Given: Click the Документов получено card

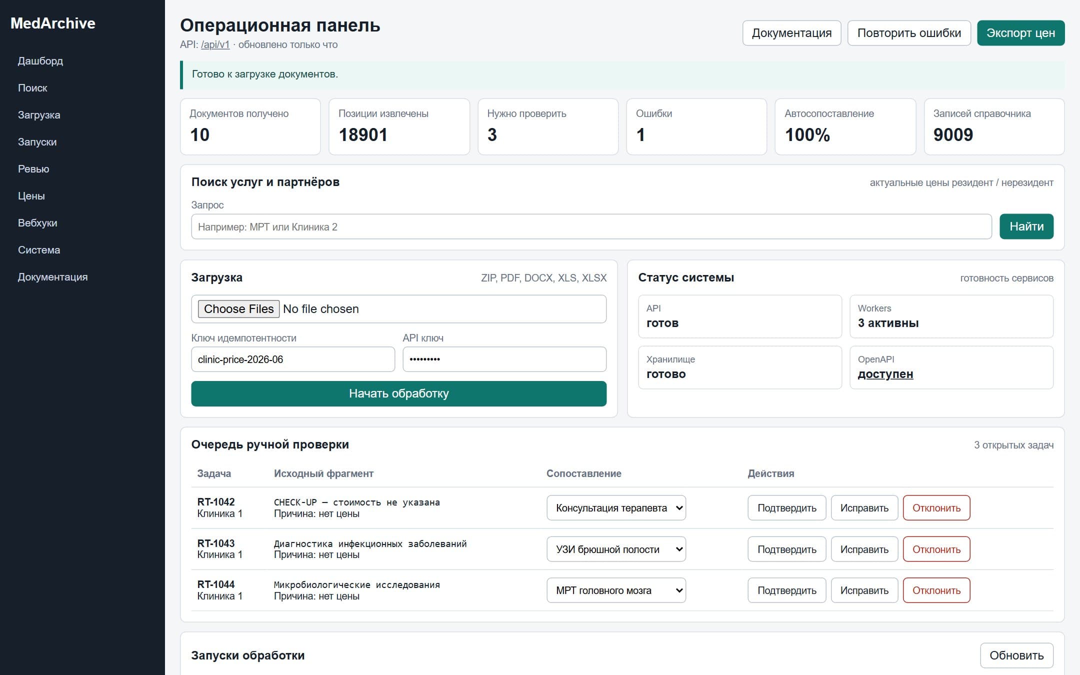Looking at the screenshot, I should click(250, 126).
